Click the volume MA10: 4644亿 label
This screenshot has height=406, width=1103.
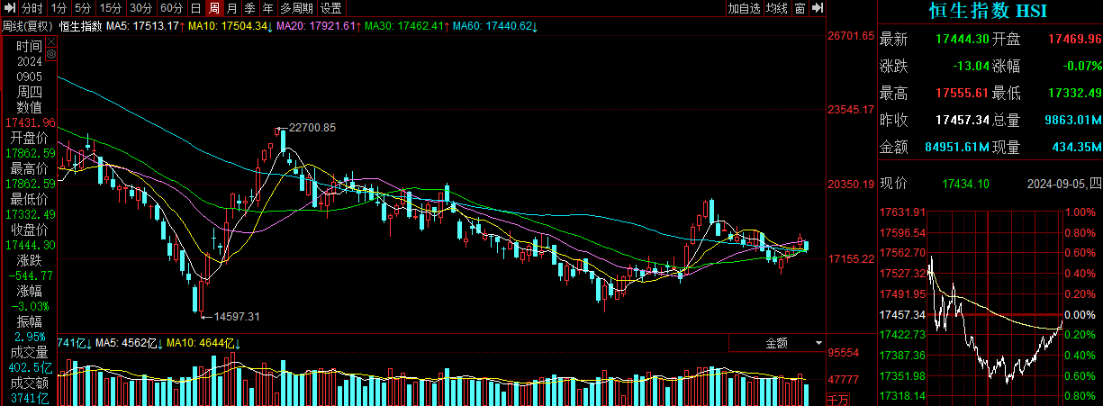point(202,343)
